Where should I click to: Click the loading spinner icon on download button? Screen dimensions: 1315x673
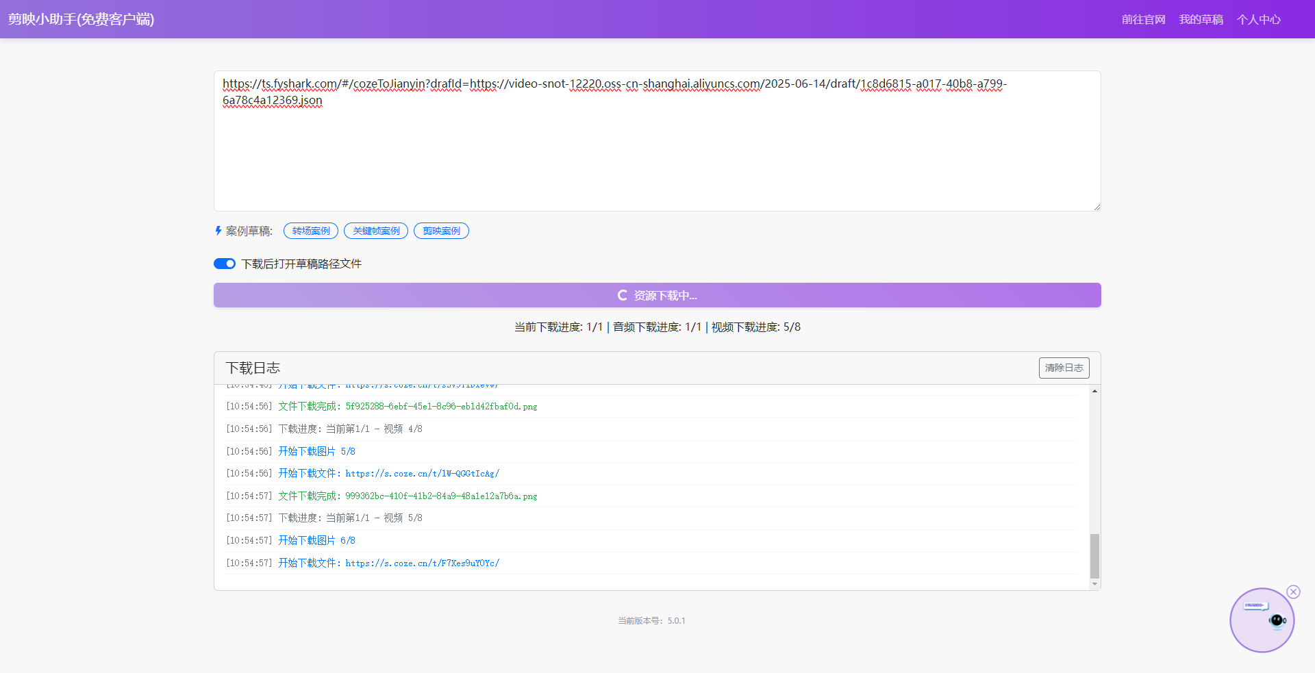coord(622,295)
